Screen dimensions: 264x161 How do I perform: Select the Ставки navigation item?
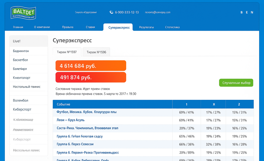coord(90,27)
